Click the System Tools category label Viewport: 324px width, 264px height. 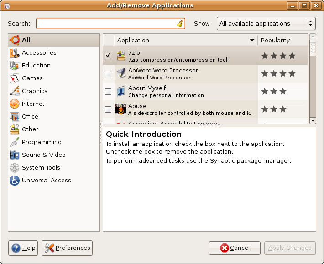pos(41,168)
